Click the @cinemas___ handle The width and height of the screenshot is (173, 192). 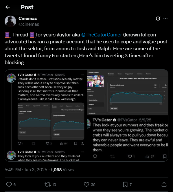32,24
